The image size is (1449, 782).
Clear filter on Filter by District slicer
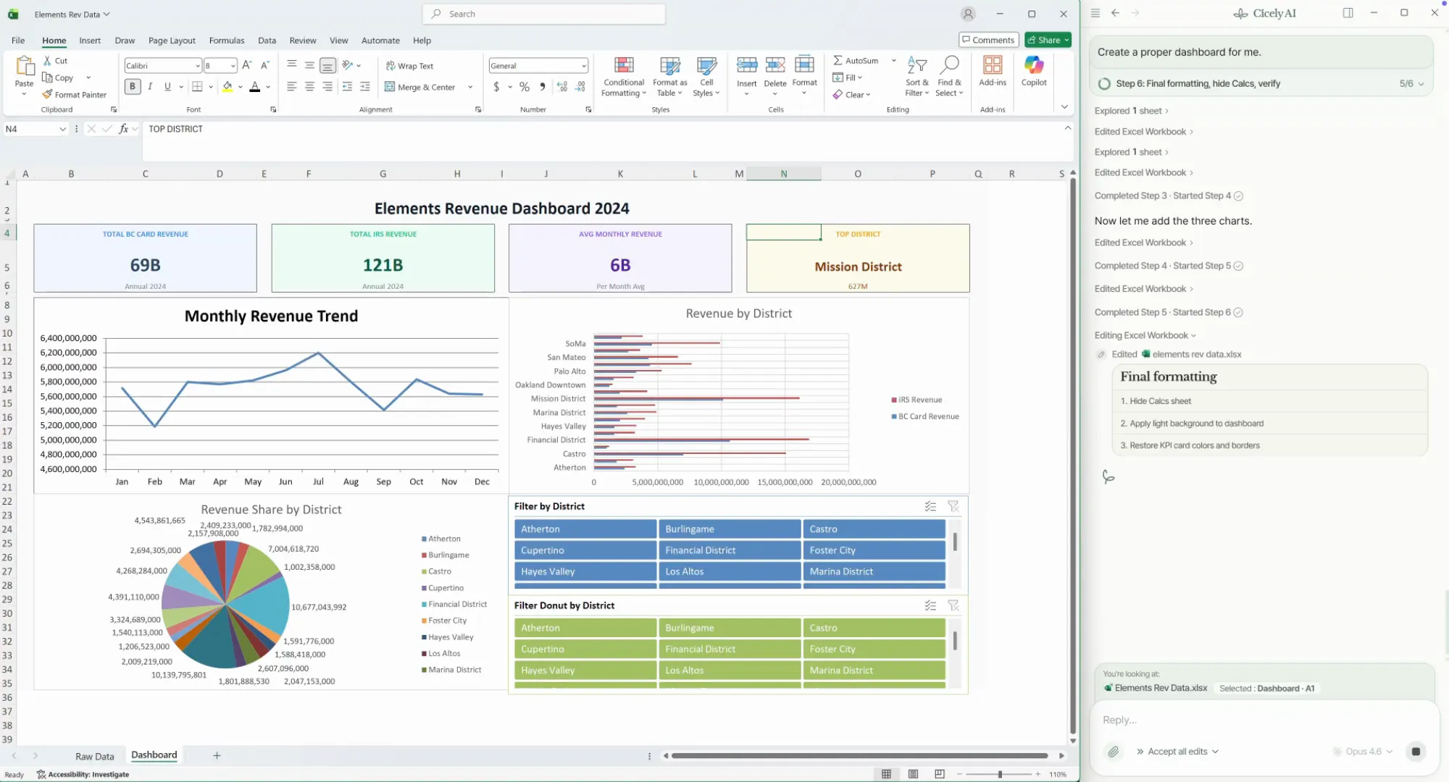click(x=953, y=506)
